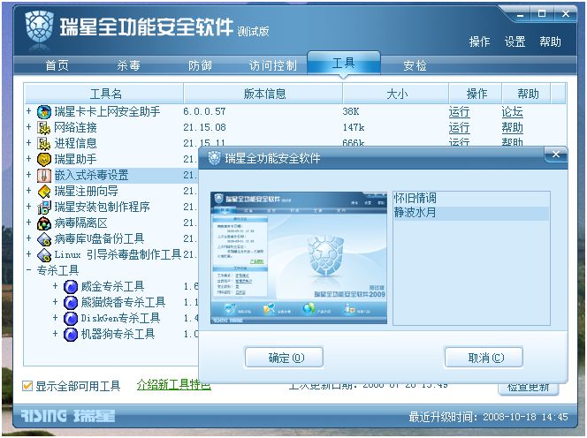Open the 操作 menu
The image size is (587, 438).
click(479, 42)
